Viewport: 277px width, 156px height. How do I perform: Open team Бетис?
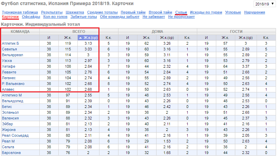[x=7, y=107]
